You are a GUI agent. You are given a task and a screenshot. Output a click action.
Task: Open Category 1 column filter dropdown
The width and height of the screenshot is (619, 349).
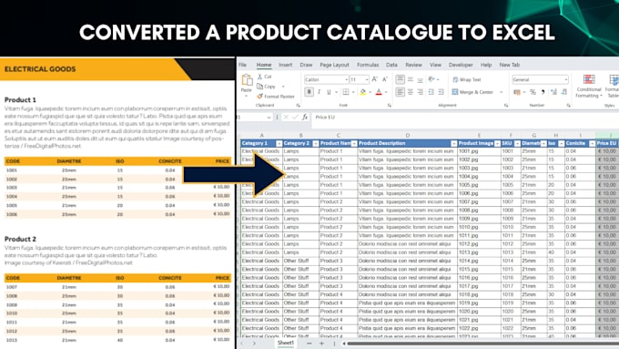279,143
